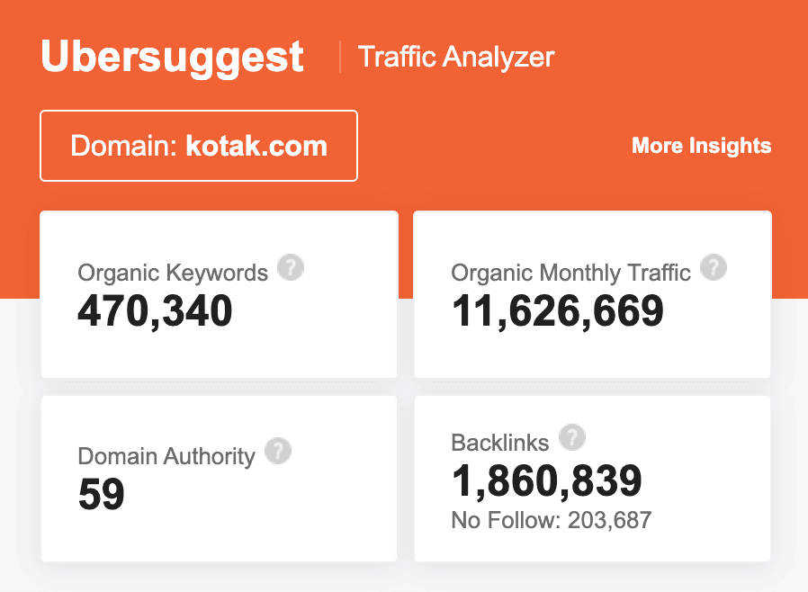
Task: Select the Organic Keywords card
Action: (x=219, y=294)
